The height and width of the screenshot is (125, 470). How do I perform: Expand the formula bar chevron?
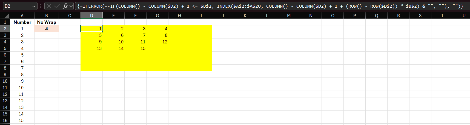point(71,6)
